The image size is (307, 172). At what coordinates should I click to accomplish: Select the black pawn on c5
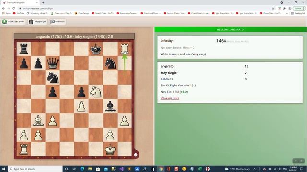pyautogui.click(x=52, y=92)
